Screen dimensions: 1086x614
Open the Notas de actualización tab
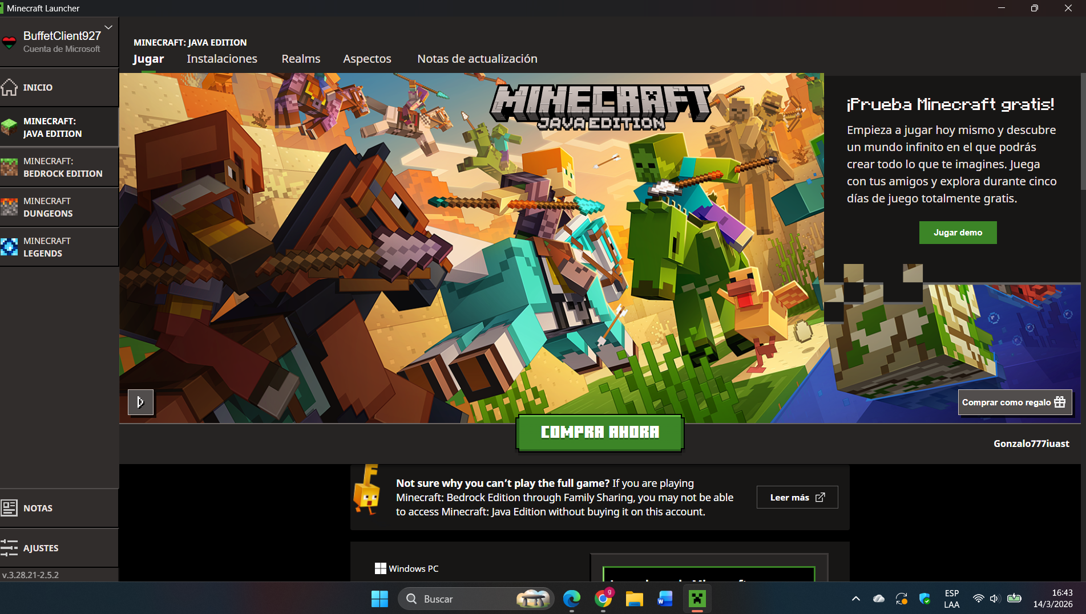(x=477, y=59)
